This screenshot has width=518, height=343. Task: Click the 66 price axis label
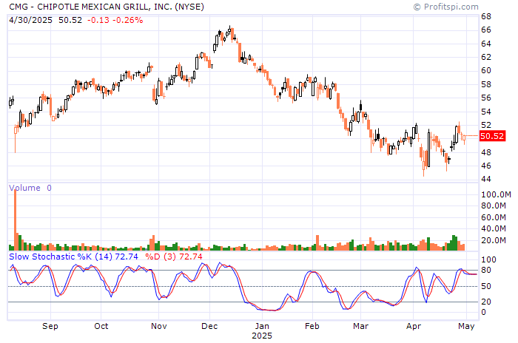click(x=486, y=30)
